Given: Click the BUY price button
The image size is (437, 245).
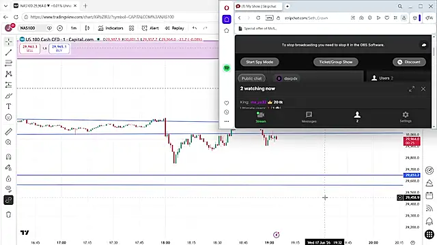Looking at the screenshot, I should (x=59, y=48).
